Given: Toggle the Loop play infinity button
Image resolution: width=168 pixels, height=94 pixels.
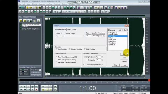Looking at the screenshot, I should pos(36,86).
